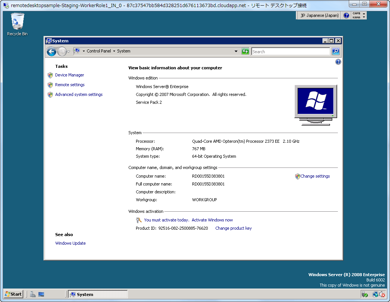This screenshot has height=302, width=390.
Task: Click JP Japanese language bar button
Action: click(319, 15)
